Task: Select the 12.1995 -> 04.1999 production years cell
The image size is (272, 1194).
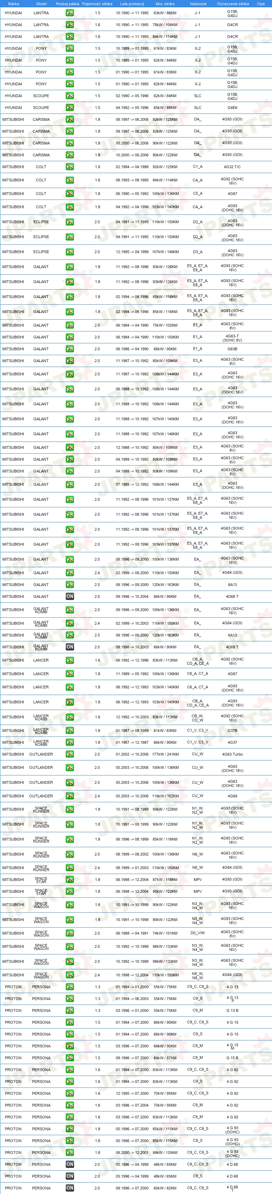Action: point(132,252)
